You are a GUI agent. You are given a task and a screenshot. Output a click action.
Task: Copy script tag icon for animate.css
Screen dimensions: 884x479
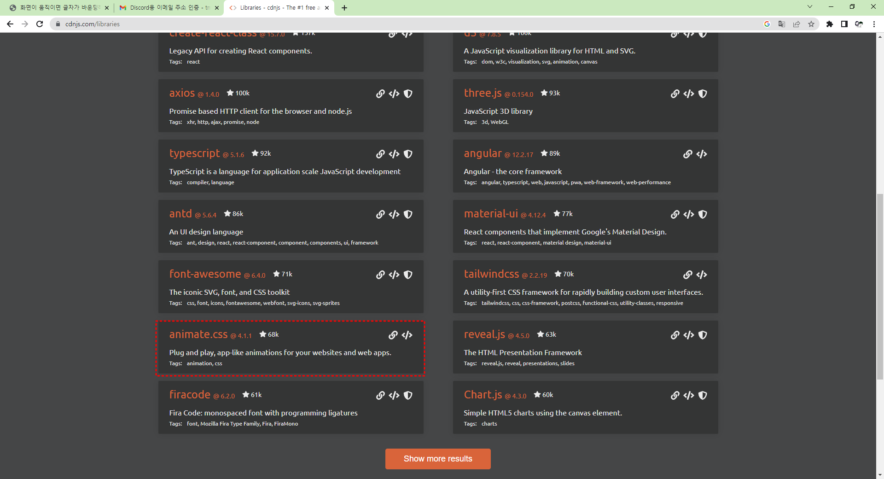(407, 335)
